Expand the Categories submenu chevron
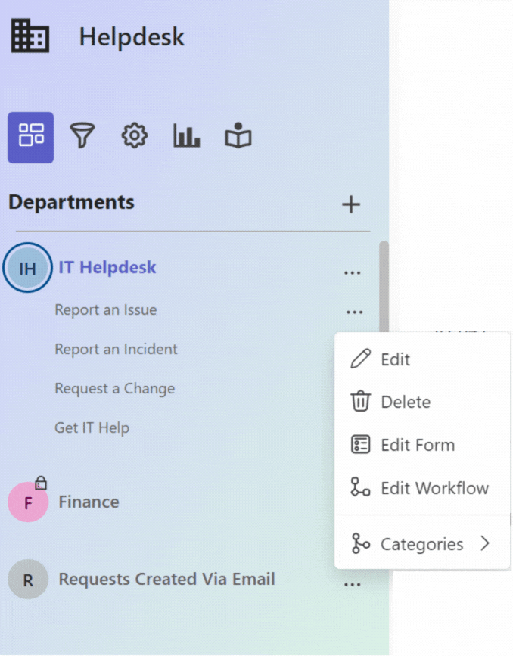This screenshot has width=513, height=656. tap(485, 543)
